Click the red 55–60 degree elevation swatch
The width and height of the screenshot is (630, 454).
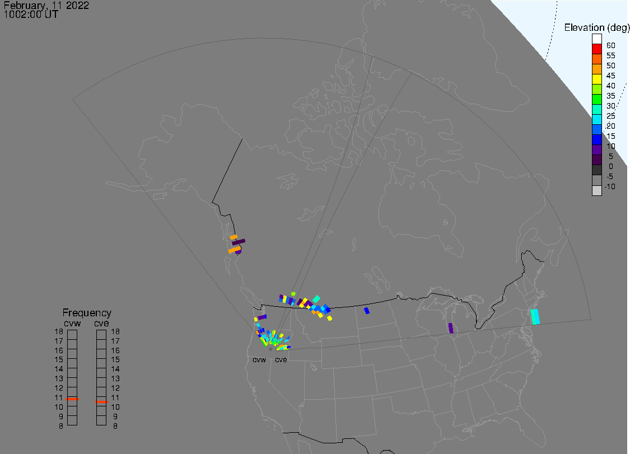(x=596, y=49)
